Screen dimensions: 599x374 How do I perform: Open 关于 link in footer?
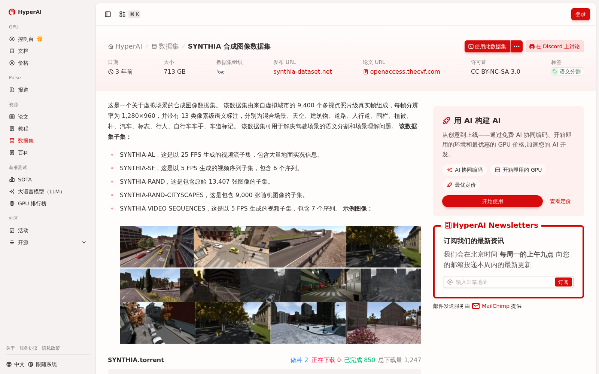click(x=10, y=348)
